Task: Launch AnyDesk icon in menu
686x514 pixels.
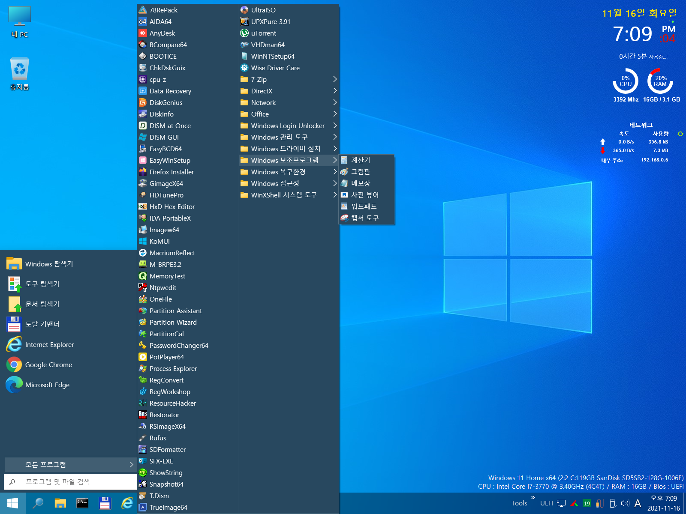Action: (x=143, y=33)
